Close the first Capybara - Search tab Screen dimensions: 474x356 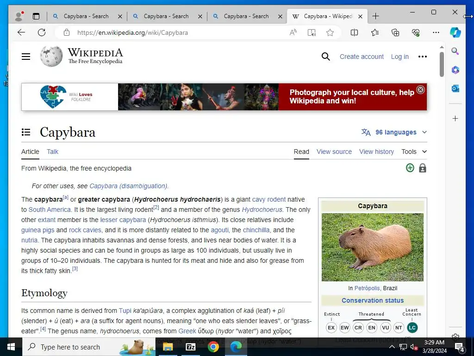coord(120,16)
